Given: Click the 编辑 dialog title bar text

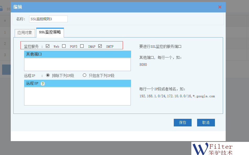Looking at the screenshot, I should [18, 7].
